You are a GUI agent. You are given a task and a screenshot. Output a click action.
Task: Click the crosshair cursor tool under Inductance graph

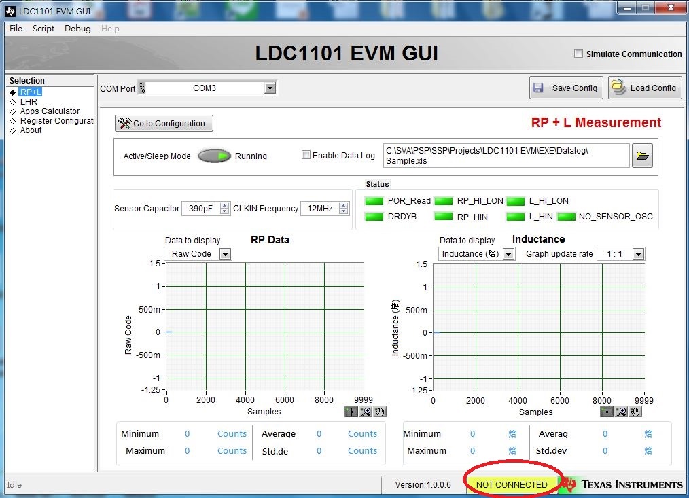point(606,412)
